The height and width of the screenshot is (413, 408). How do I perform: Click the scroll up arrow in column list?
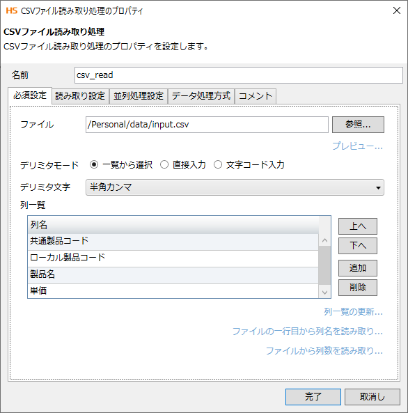(324, 240)
